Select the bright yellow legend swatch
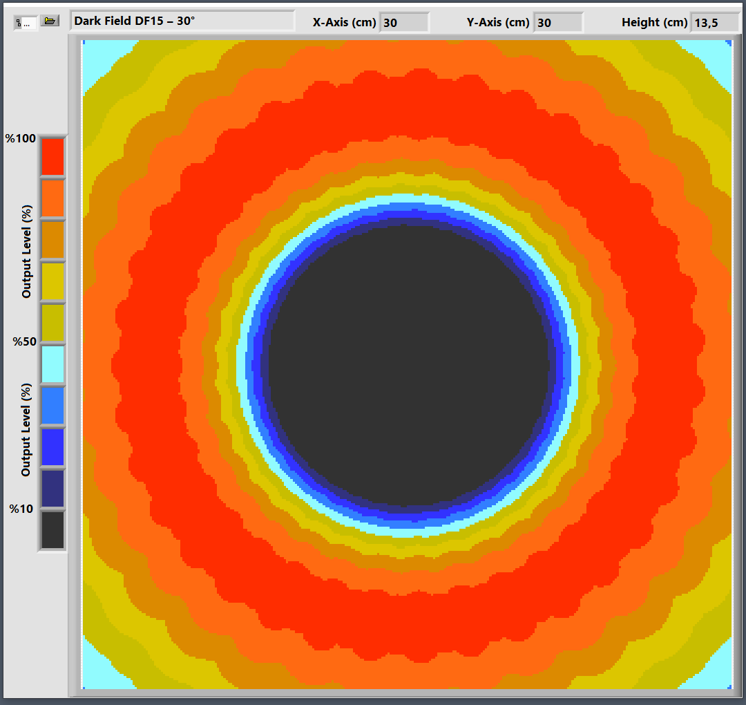This screenshot has height=705, width=746. point(52,281)
